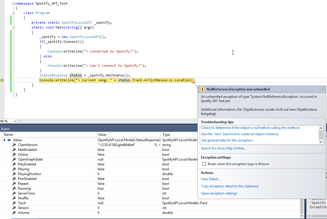Click the PlayingPosition double type cell

point(167,174)
